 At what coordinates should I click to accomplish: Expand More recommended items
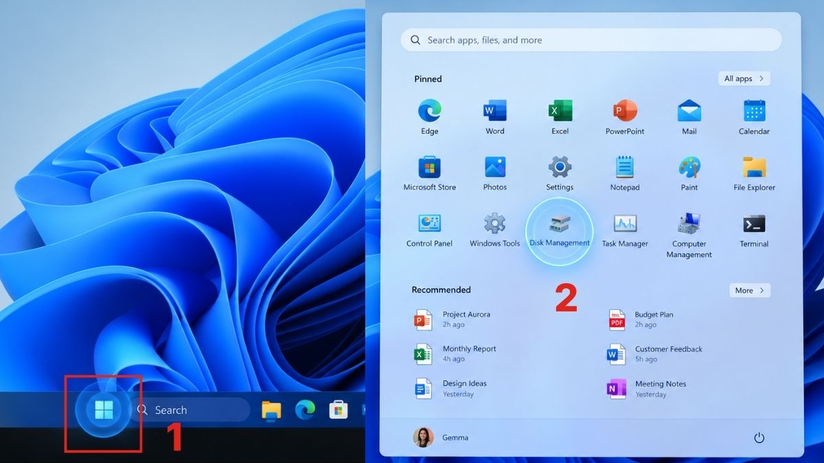[750, 291]
